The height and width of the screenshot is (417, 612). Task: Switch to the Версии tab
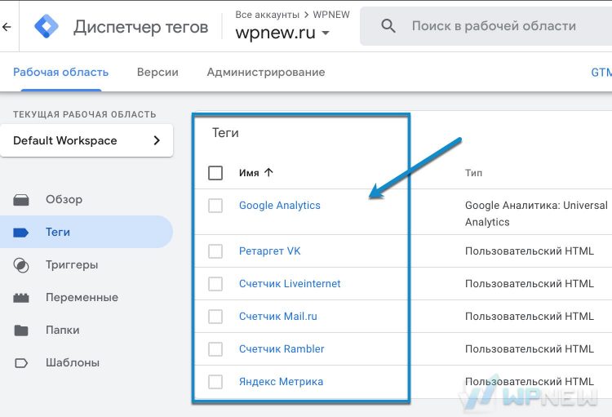coord(157,73)
